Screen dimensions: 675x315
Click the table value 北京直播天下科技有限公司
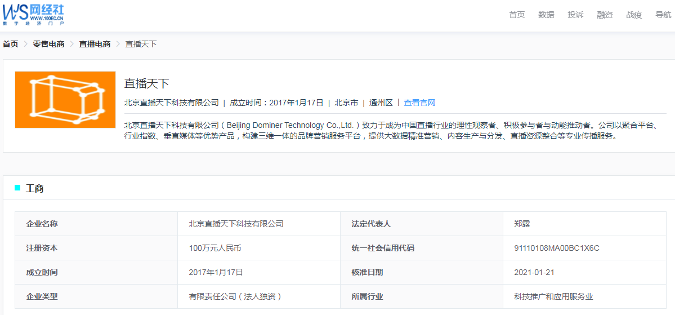click(236, 224)
